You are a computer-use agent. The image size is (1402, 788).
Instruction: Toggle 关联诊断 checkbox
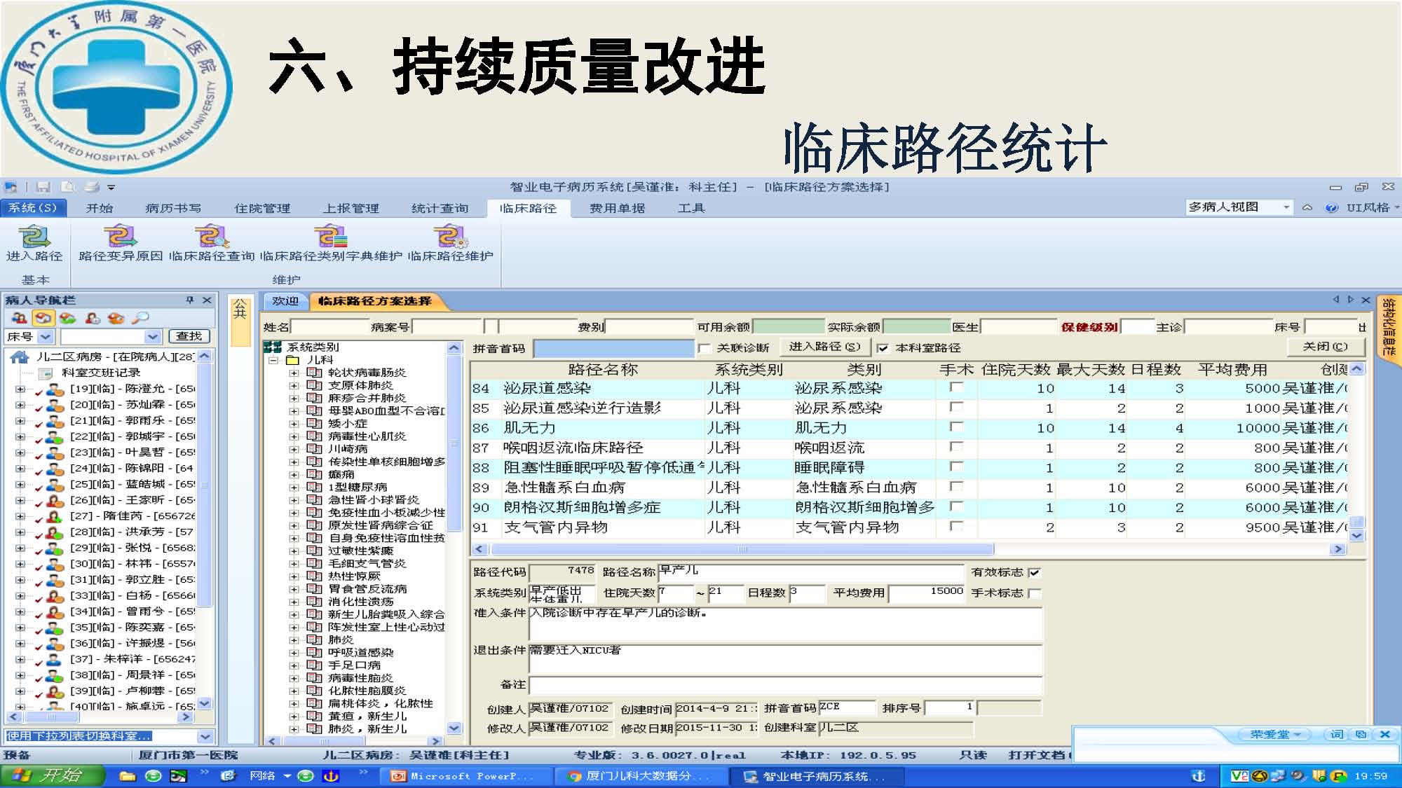705,348
